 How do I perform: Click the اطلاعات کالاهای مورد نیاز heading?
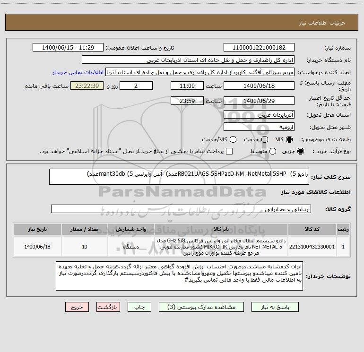tap(316, 192)
